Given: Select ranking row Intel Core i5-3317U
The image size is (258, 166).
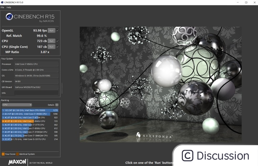Looking at the screenshot, I should [30, 139].
